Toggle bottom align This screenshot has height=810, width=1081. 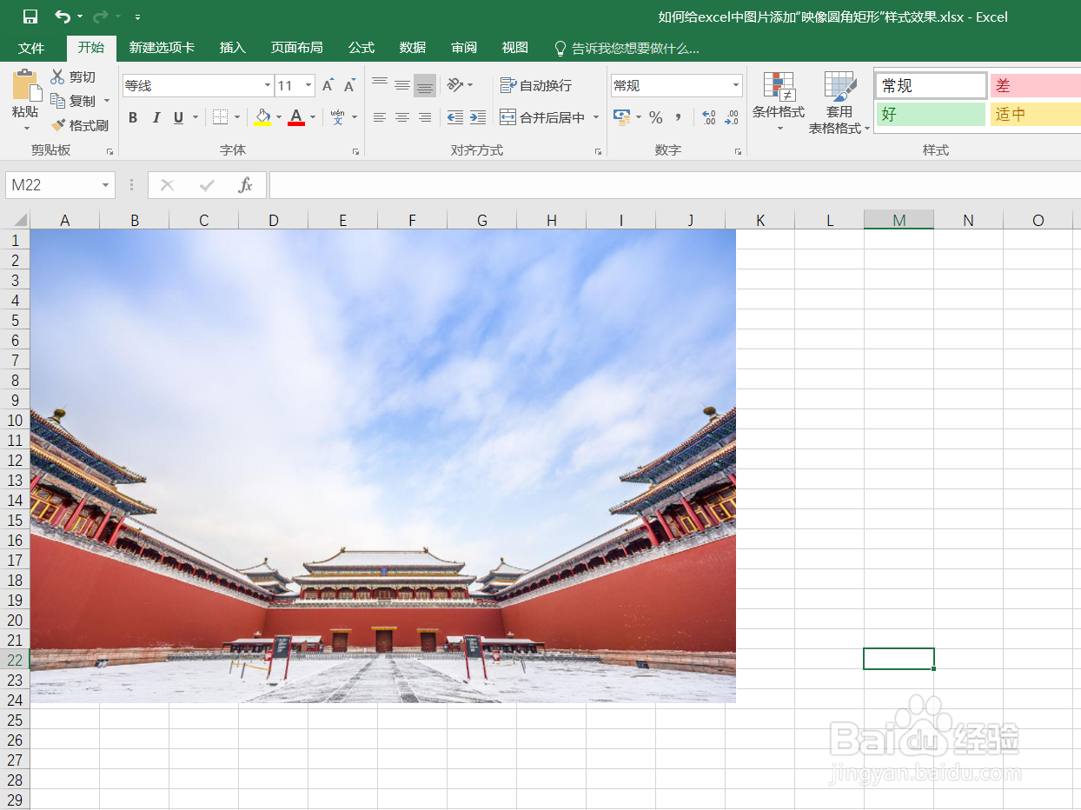click(x=425, y=85)
